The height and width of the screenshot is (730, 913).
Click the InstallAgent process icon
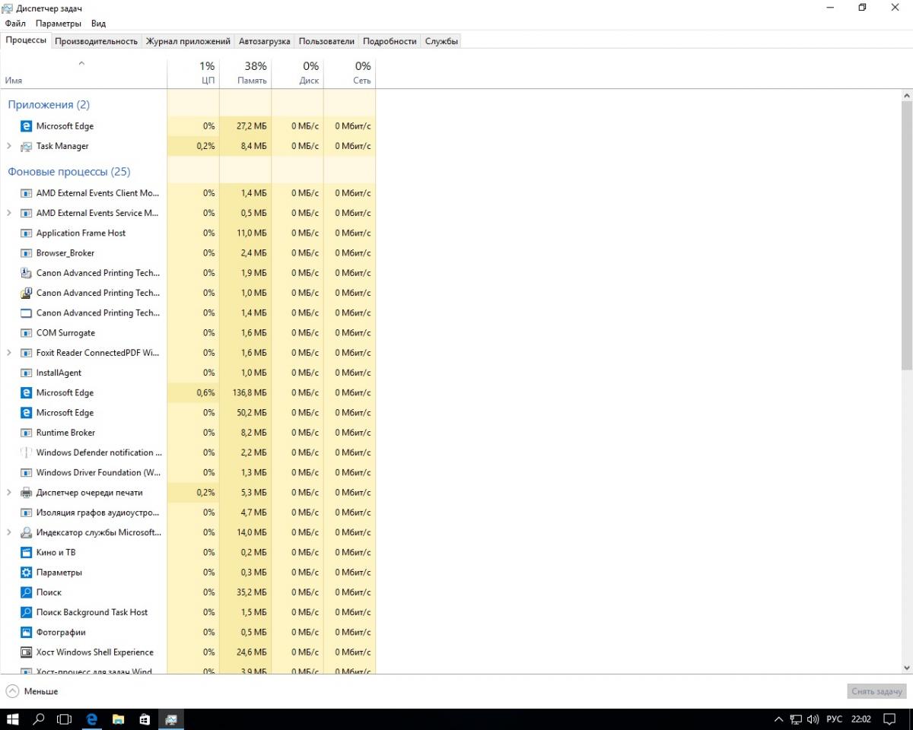tap(26, 373)
